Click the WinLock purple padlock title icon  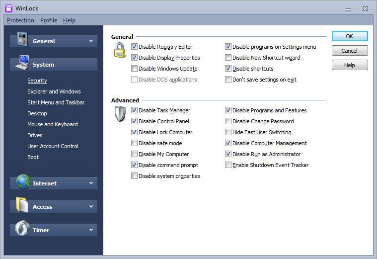tap(8, 8)
